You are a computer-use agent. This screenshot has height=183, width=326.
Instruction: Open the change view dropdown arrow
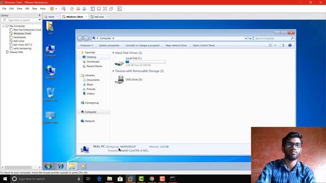(x=275, y=45)
